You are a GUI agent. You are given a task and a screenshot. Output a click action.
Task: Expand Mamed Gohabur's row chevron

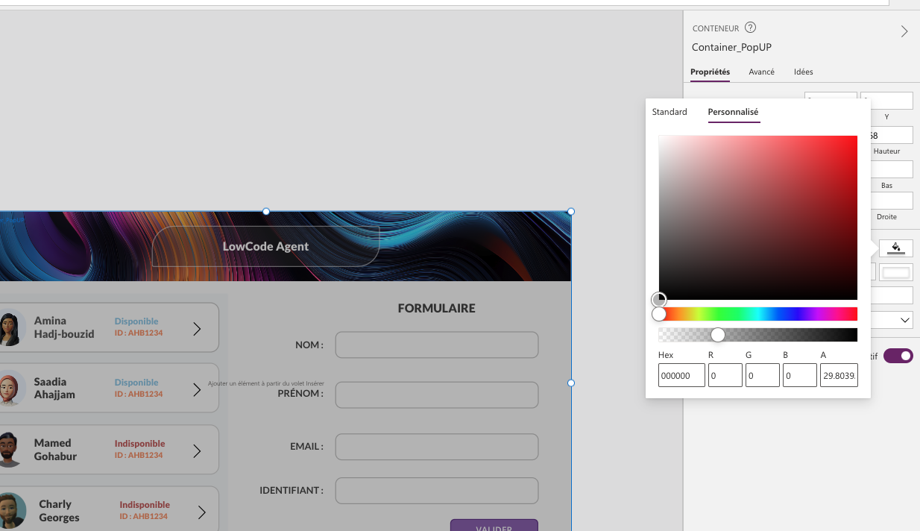[x=197, y=451]
